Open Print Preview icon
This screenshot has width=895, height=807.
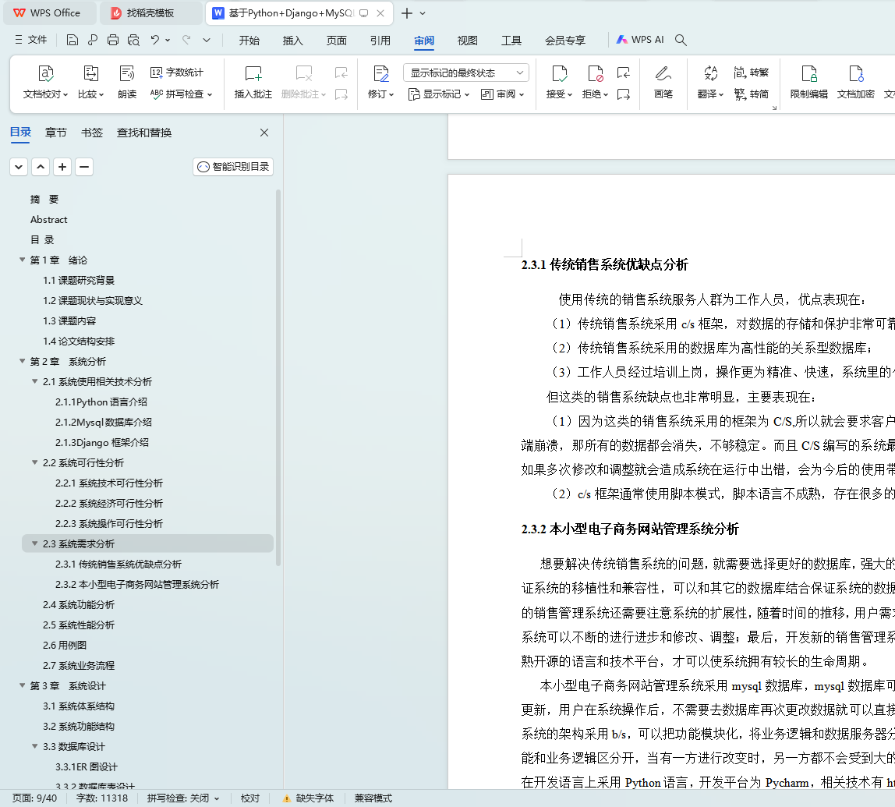coord(133,40)
